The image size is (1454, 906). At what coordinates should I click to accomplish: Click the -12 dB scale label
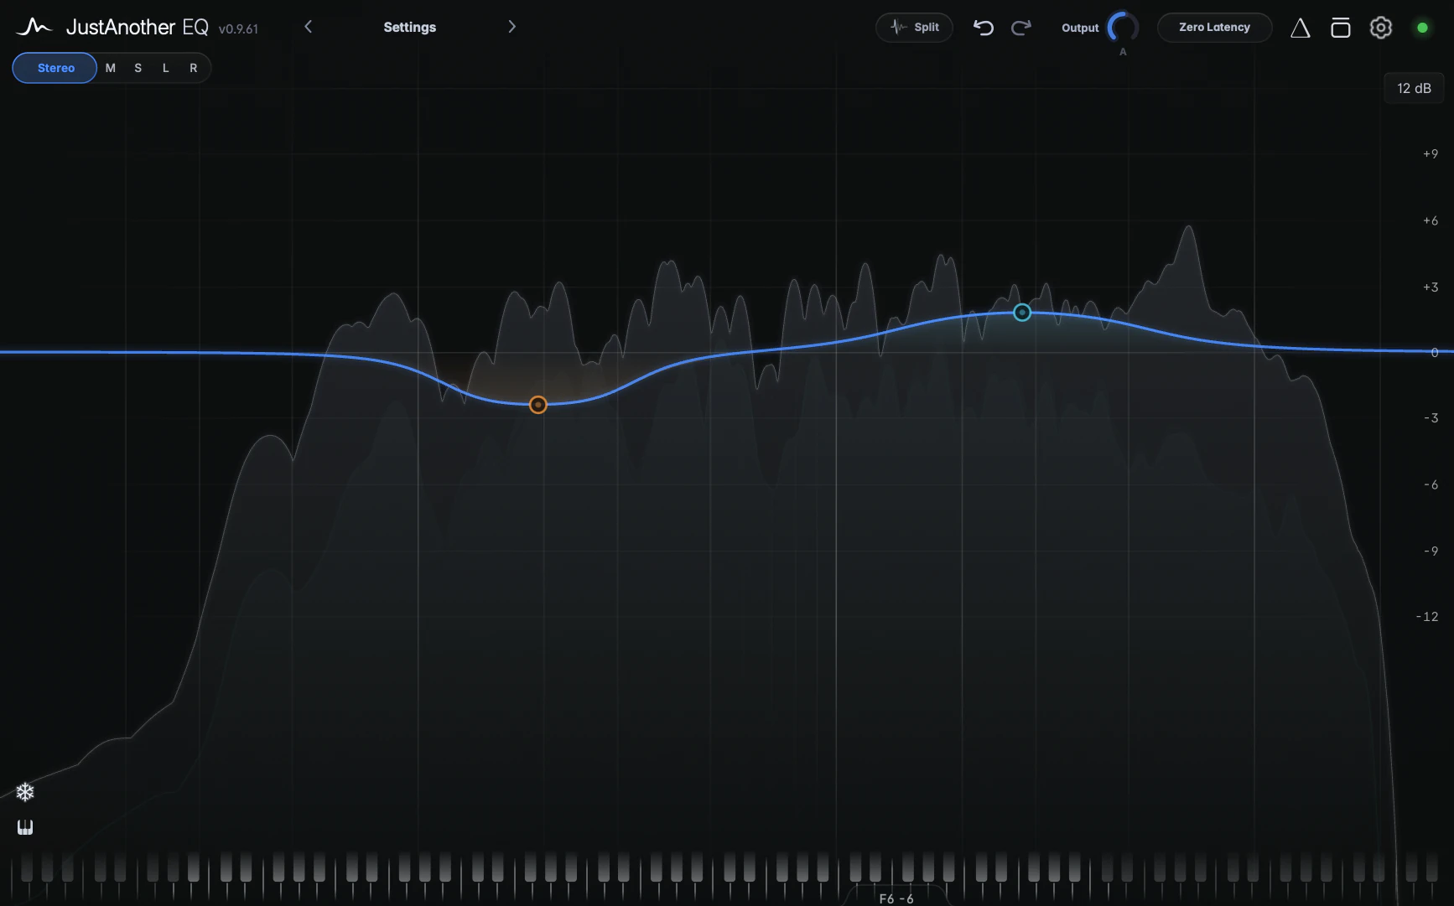coord(1426,616)
